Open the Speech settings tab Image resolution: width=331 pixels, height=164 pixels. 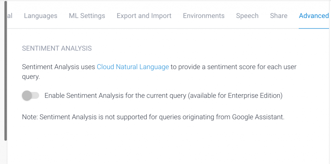(x=247, y=16)
